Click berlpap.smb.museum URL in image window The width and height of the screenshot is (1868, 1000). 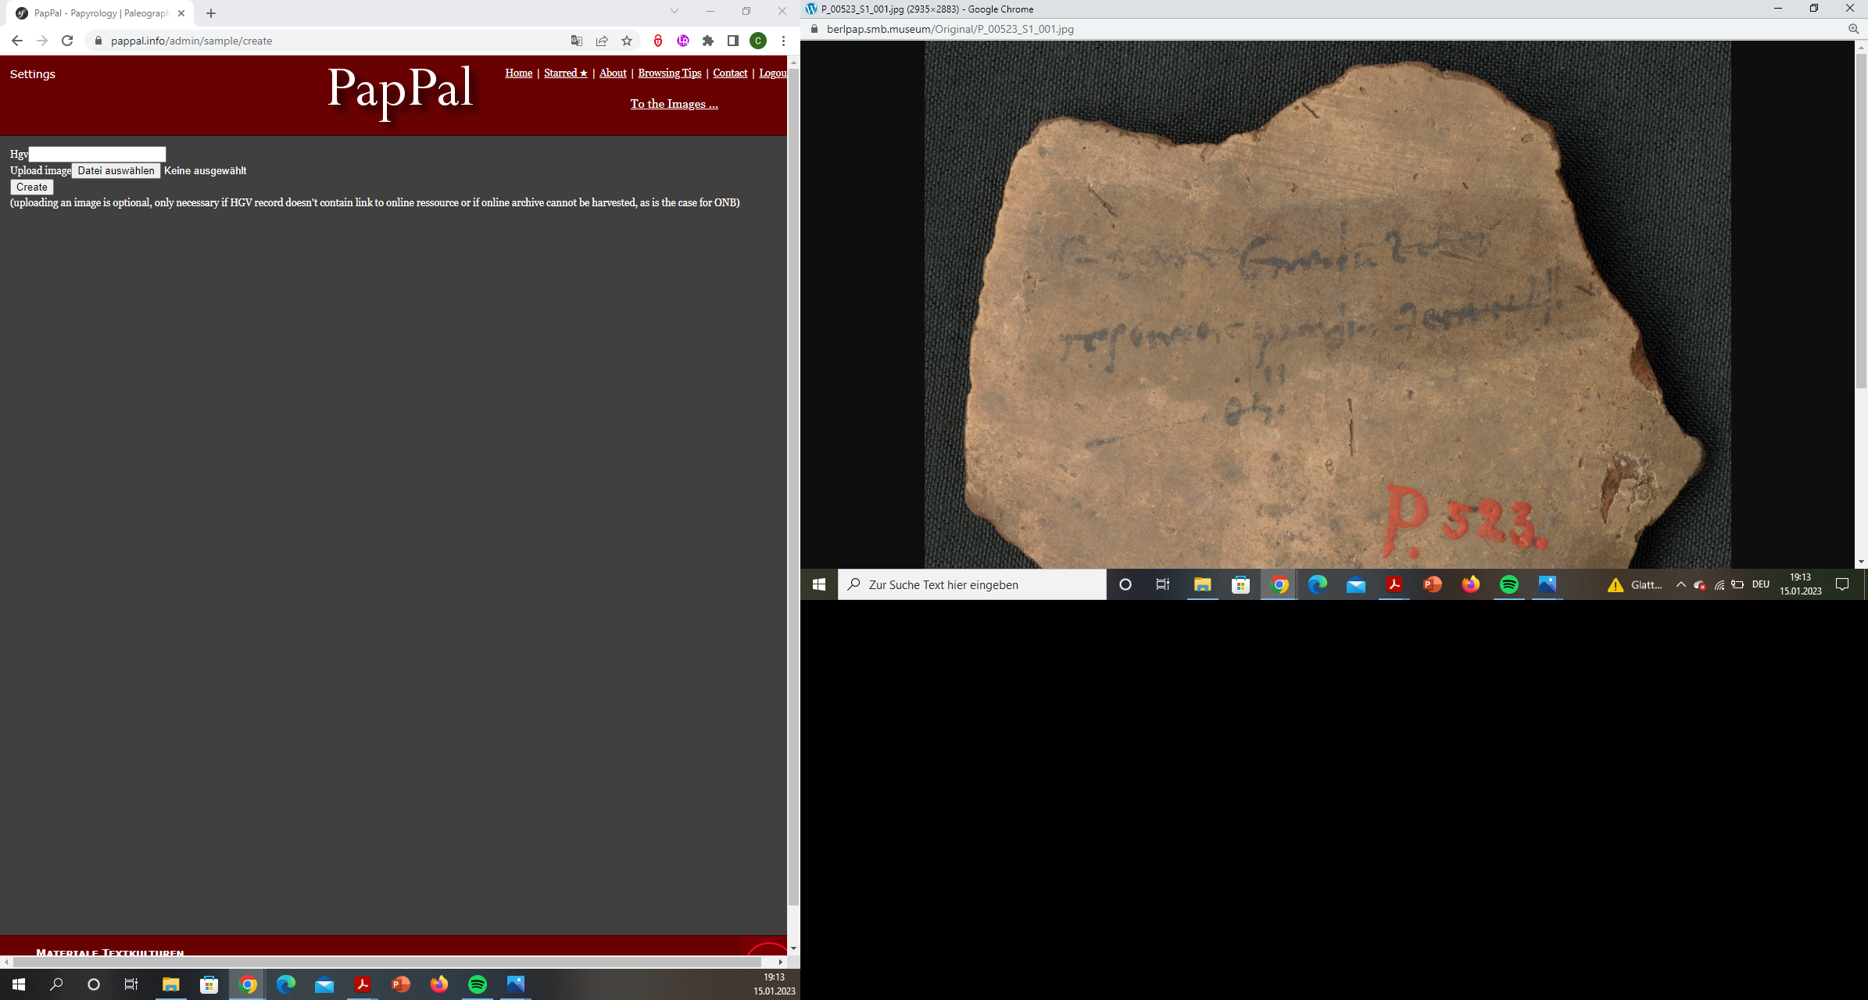click(950, 29)
